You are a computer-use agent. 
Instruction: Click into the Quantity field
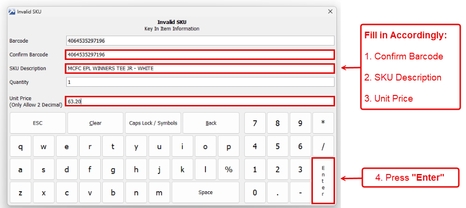200,82
